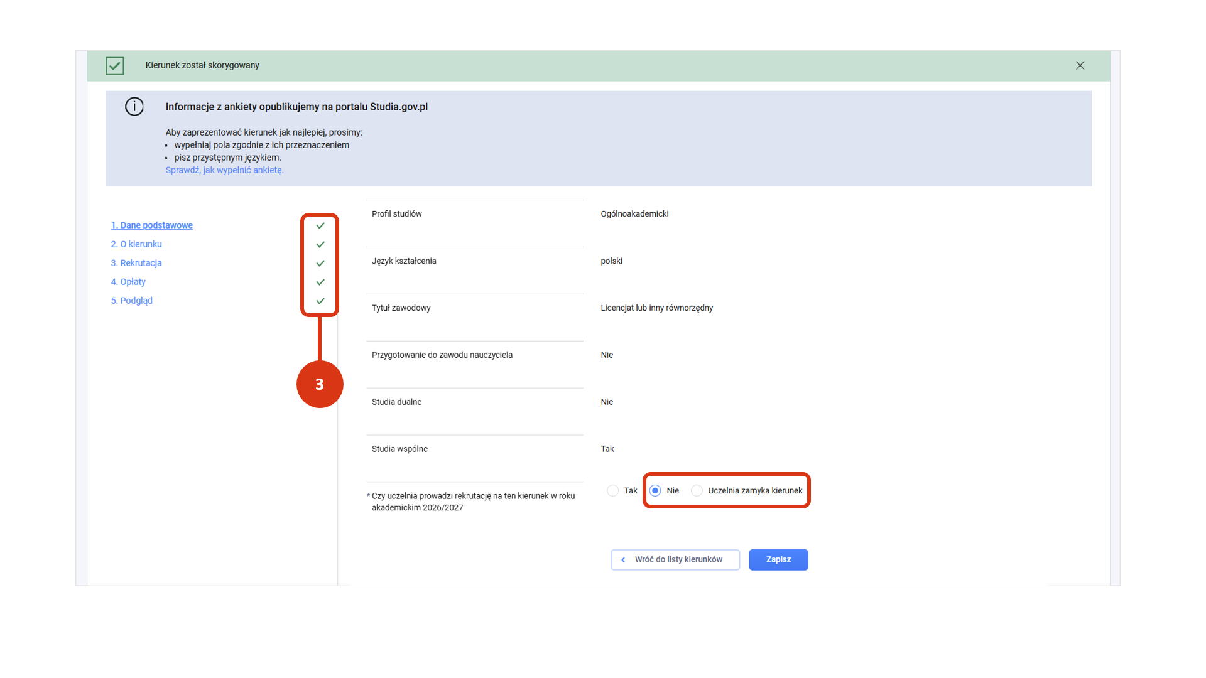Click checkmark beside 'Opłaty' step

(x=320, y=282)
